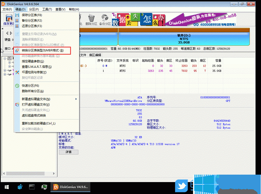Image resolution: width=261 pixels, height=194 pixels.
Task: Click the DiskGenius title bar logo icon
Action: [x=3, y=4]
